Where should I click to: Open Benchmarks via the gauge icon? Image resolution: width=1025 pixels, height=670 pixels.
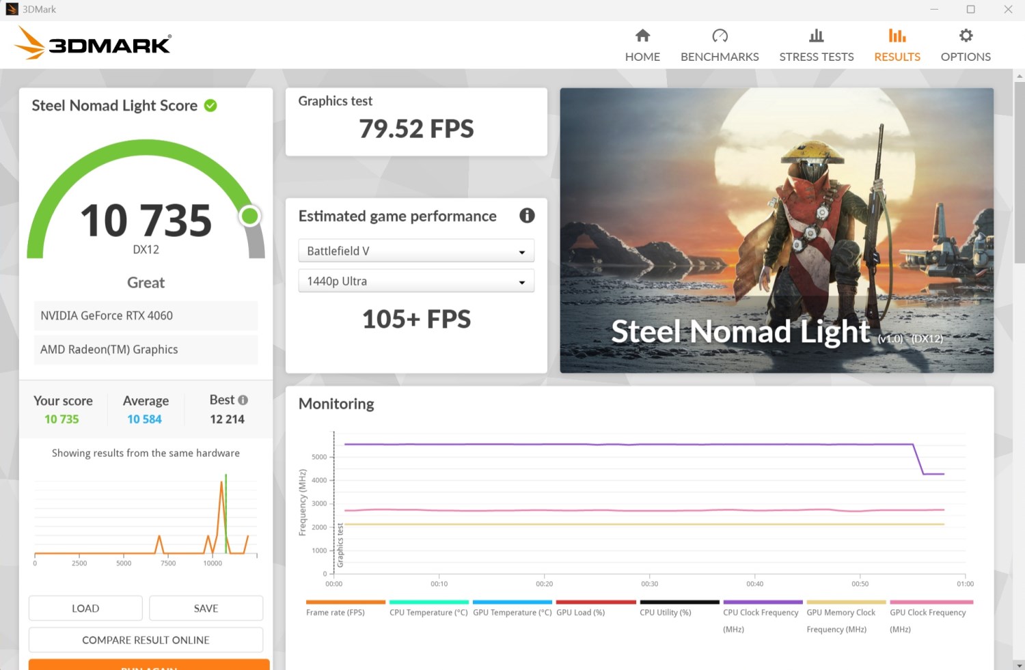(720, 36)
